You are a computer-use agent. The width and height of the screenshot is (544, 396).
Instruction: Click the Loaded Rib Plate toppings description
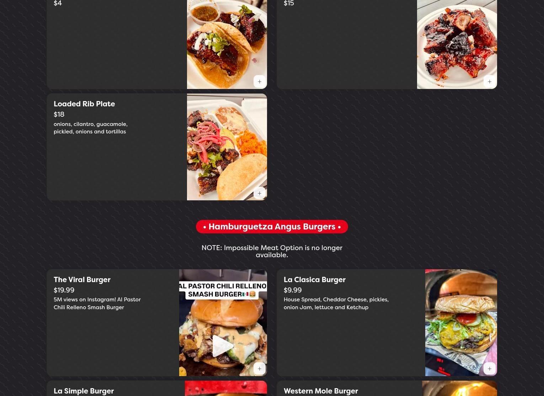click(x=91, y=128)
